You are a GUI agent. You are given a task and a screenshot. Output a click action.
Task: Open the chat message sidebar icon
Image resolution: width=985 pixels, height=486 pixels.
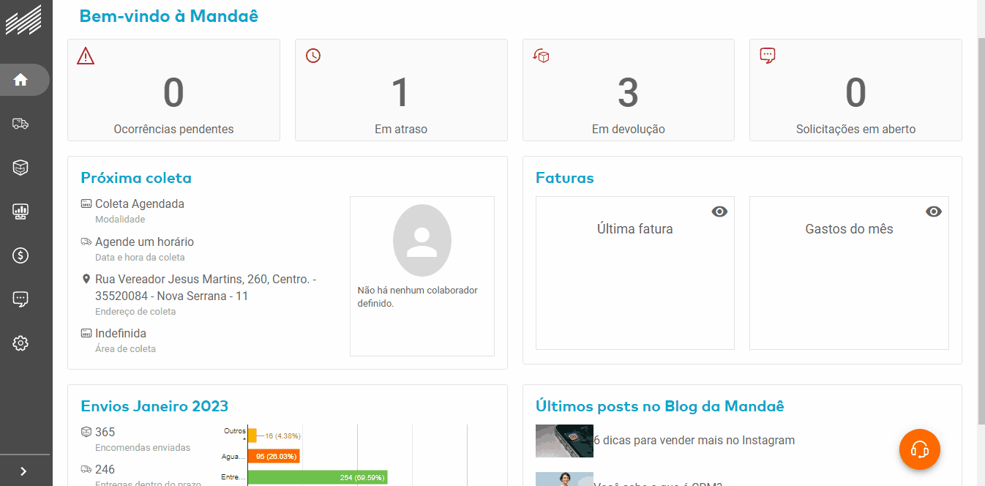(x=20, y=299)
